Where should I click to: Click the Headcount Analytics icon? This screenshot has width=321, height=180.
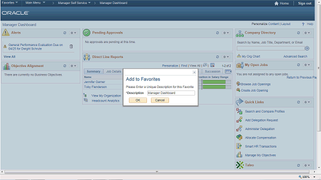click(86, 100)
